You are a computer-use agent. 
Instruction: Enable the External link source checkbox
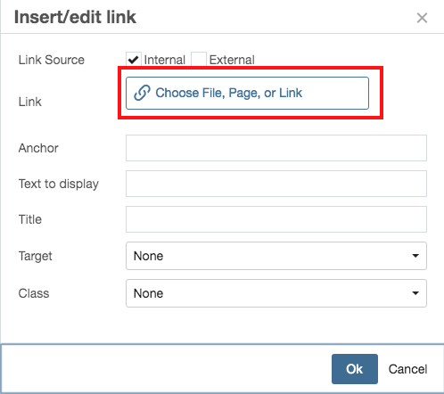[x=199, y=60]
